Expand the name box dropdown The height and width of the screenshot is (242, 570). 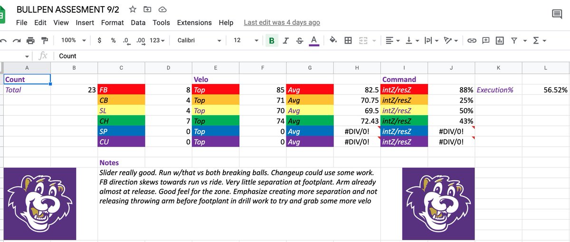(x=27, y=56)
